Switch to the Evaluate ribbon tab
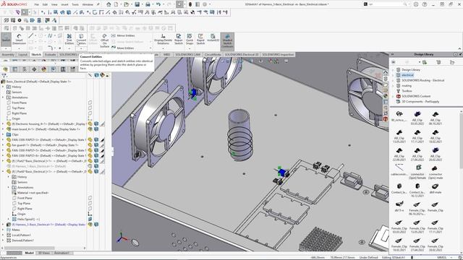Image resolution: width=463 pixels, height=260 pixels. pyautogui.click(x=50, y=55)
